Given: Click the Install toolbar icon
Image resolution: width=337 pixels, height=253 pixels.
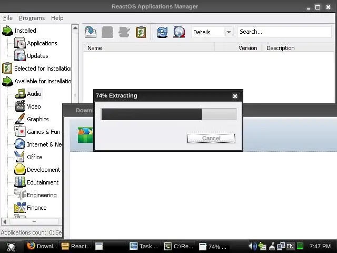Looking at the screenshot, I should point(91,32).
